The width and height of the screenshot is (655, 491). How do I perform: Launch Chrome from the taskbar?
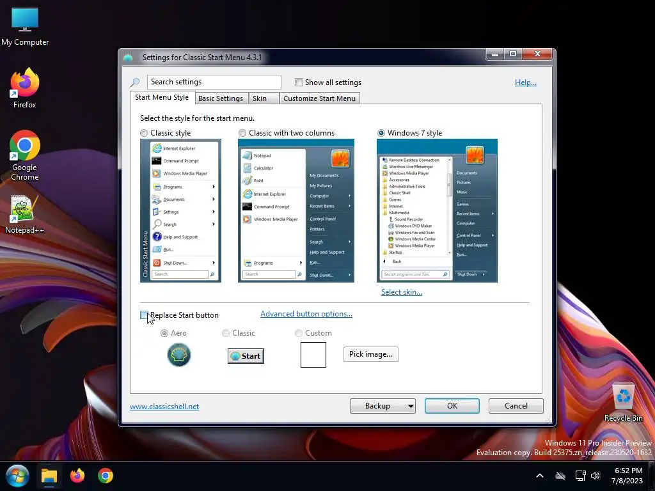coord(106,476)
